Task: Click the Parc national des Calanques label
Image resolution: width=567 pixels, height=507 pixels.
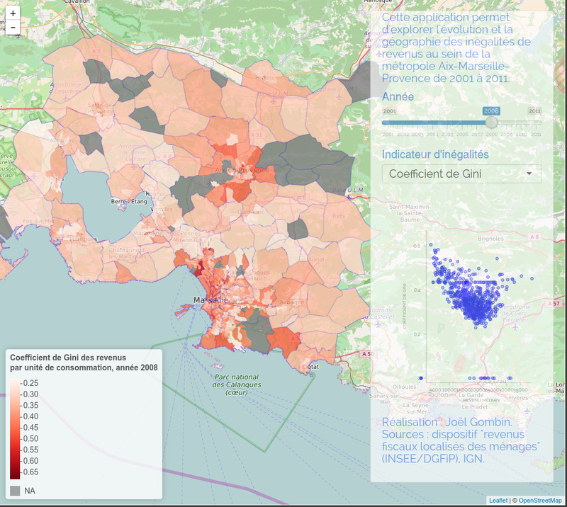Action: pyautogui.click(x=235, y=384)
